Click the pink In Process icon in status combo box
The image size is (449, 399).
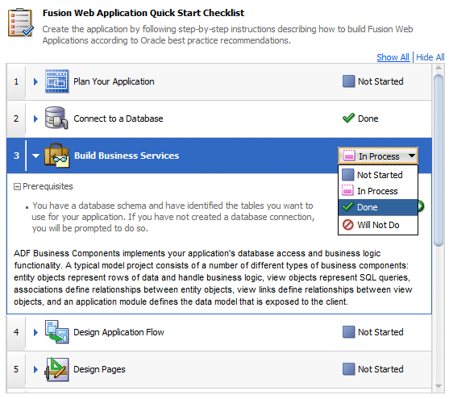coord(349,156)
